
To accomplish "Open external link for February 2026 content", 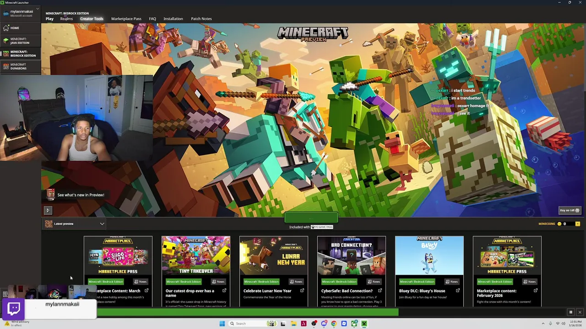I will 536,291.
